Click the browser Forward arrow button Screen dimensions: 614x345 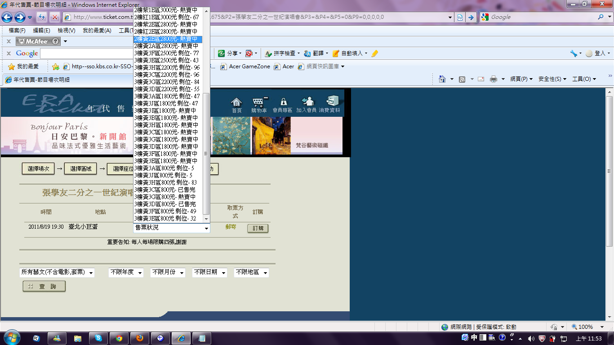tap(20, 17)
